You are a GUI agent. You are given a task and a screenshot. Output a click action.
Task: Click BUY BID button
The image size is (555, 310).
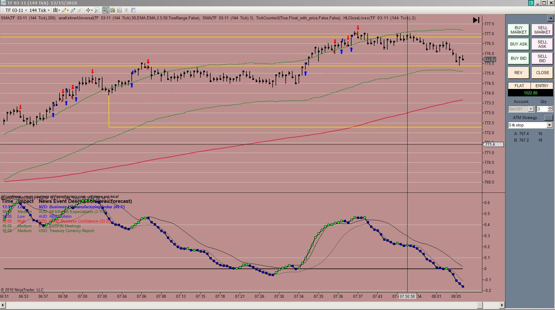coord(518,58)
